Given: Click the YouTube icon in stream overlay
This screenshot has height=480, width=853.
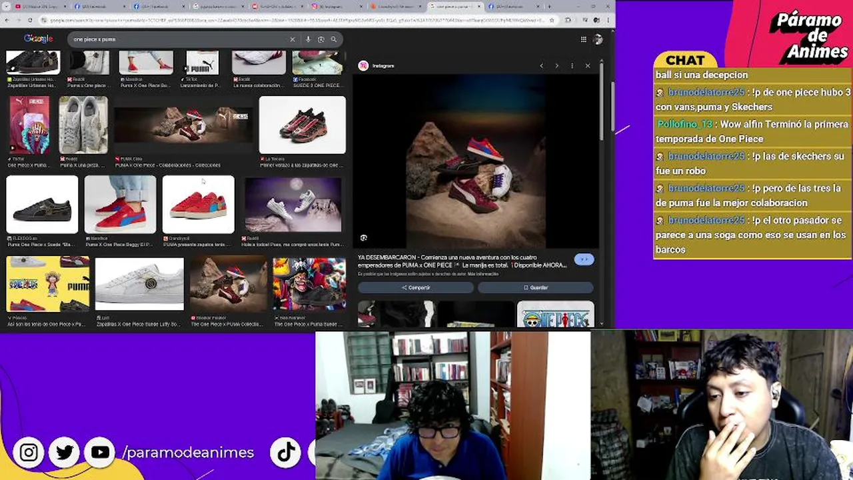Looking at the screenshot, I should click(100, 453).
